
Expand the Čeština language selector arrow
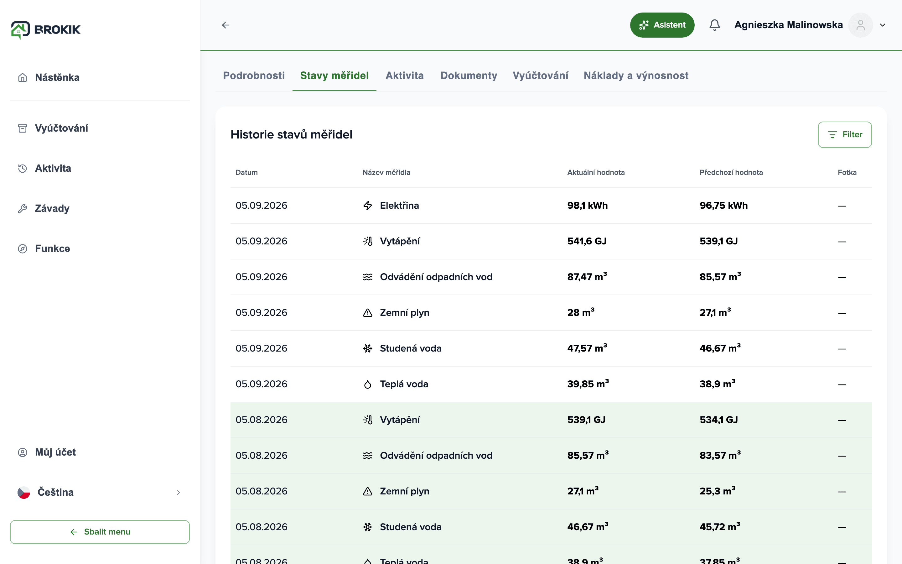click(x=179, y=492)
